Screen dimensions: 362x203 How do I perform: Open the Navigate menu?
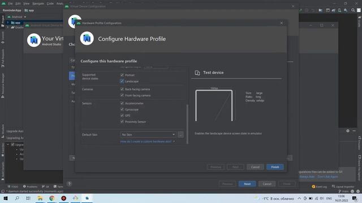point(38,3)
